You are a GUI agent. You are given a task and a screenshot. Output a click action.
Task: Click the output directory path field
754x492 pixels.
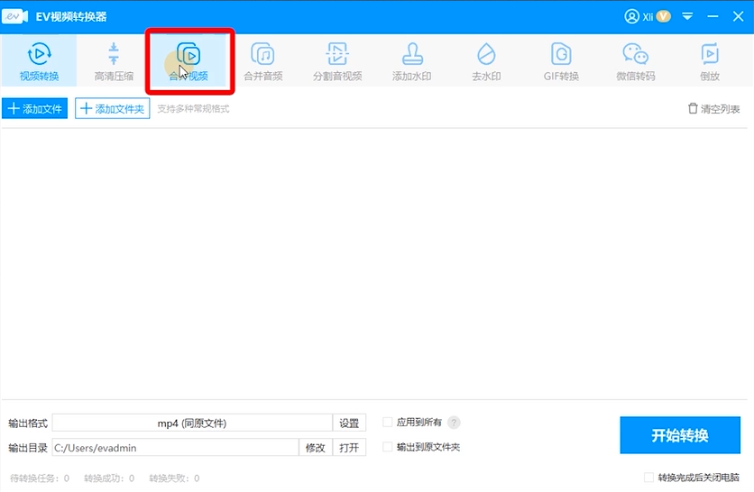pyautogui.click(x=175, y=448)
